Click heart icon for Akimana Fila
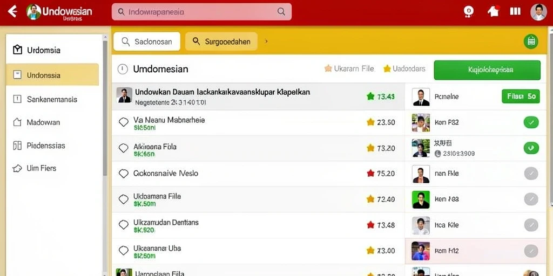The image size is (553, 276). coord(124,148)
